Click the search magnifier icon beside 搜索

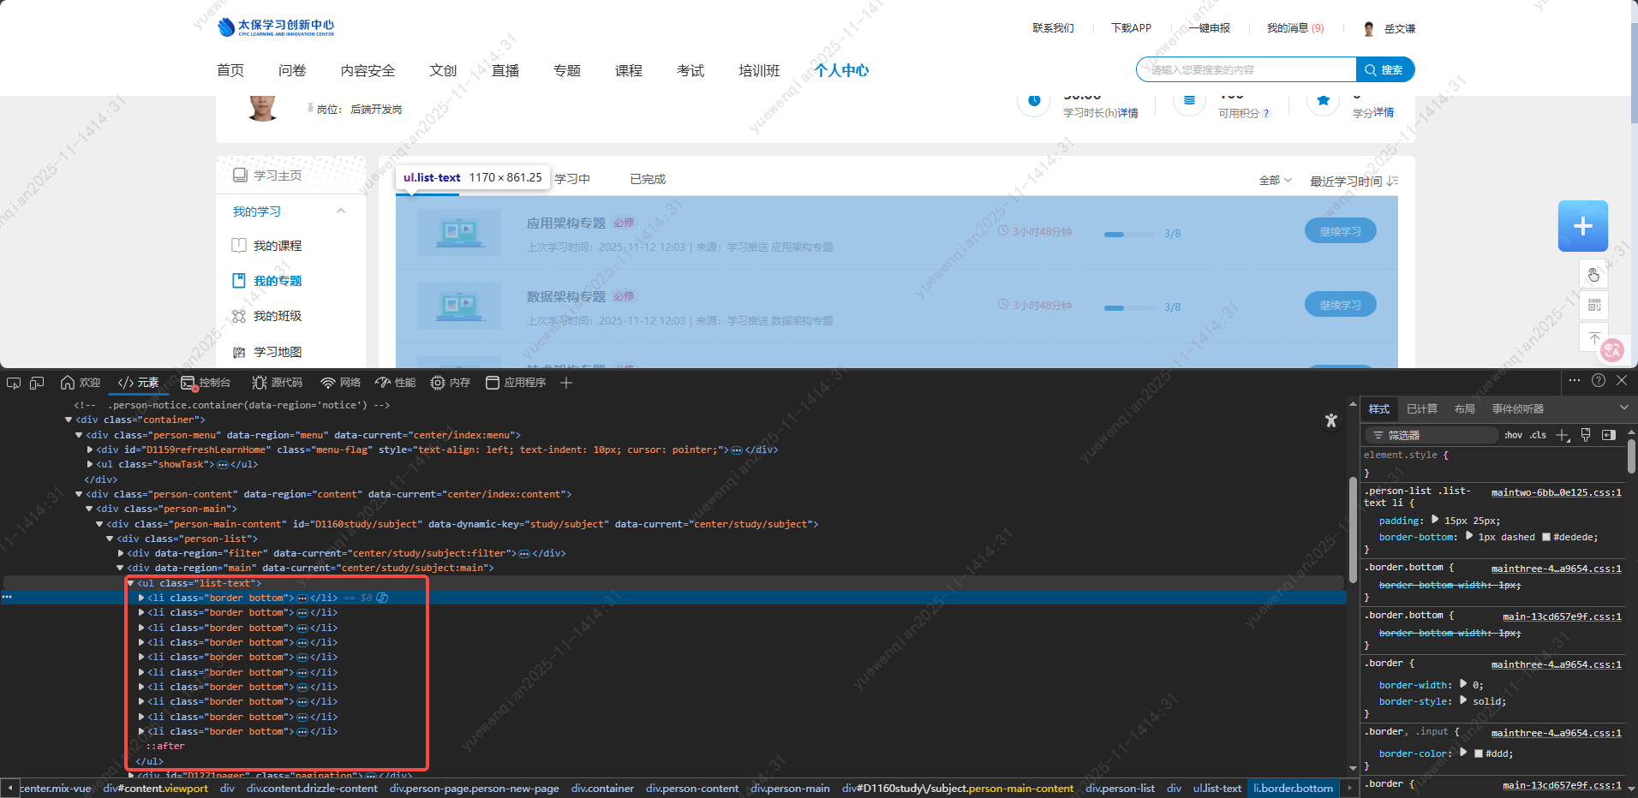tap(1371, 69)
